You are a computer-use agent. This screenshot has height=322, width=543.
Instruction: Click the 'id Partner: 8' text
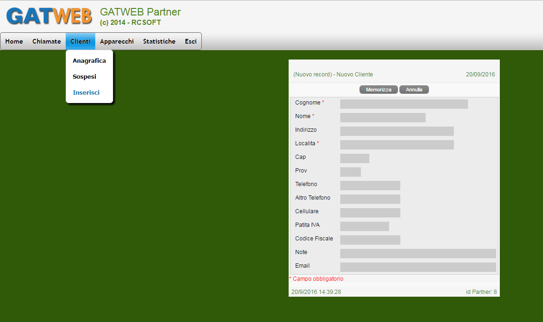click(482, 292)
